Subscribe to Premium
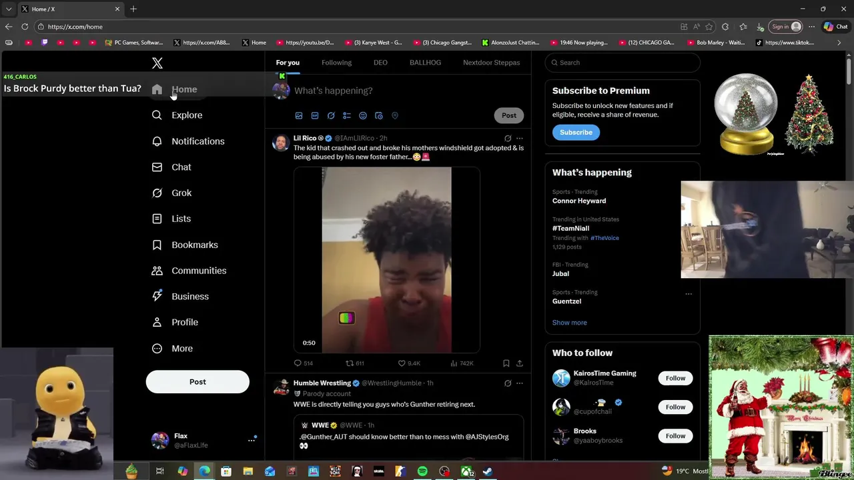 coord(576,133)
